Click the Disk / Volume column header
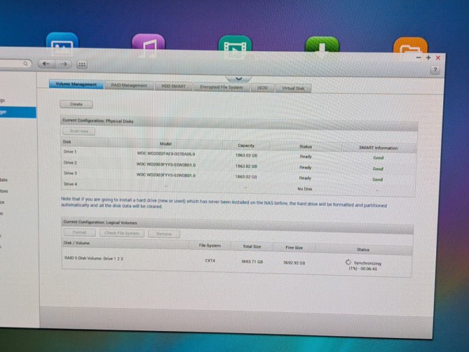Screen dimensions: 469x352 pos(77,243)
